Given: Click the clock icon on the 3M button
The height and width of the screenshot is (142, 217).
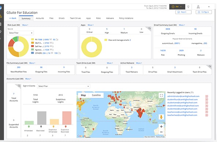Looking at the screenshot, I should coord(173,7).
